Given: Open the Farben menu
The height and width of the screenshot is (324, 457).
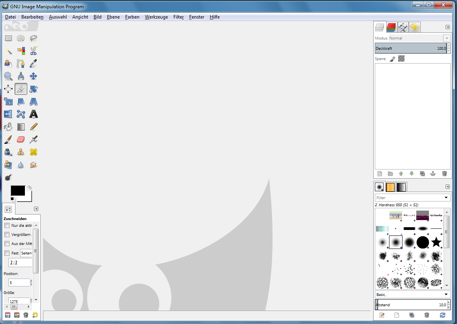Looking at the screenshot, I should [132, 17].
